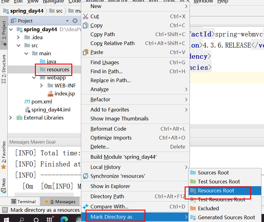Open Task View on the taskbar
264x222 pixels.
50,219
